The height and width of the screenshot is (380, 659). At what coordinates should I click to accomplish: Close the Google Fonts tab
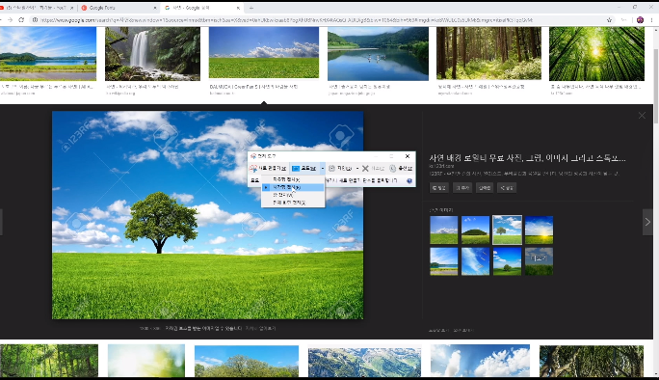click(155, 8)
